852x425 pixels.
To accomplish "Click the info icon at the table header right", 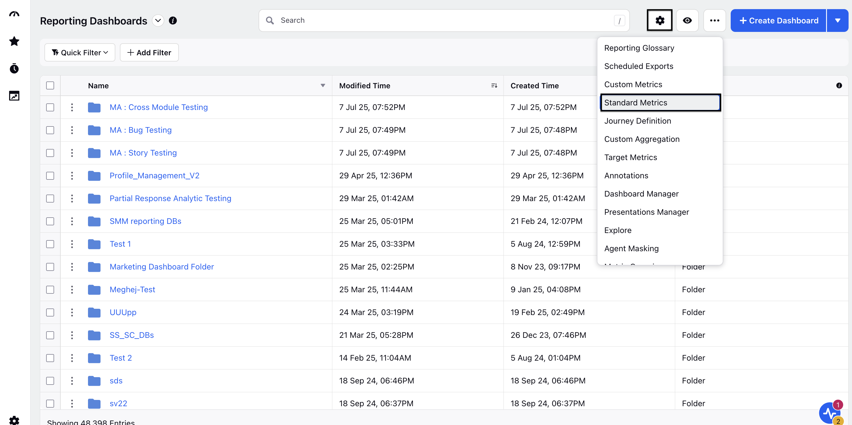I will pyautogui.click(x=839, y=86).
